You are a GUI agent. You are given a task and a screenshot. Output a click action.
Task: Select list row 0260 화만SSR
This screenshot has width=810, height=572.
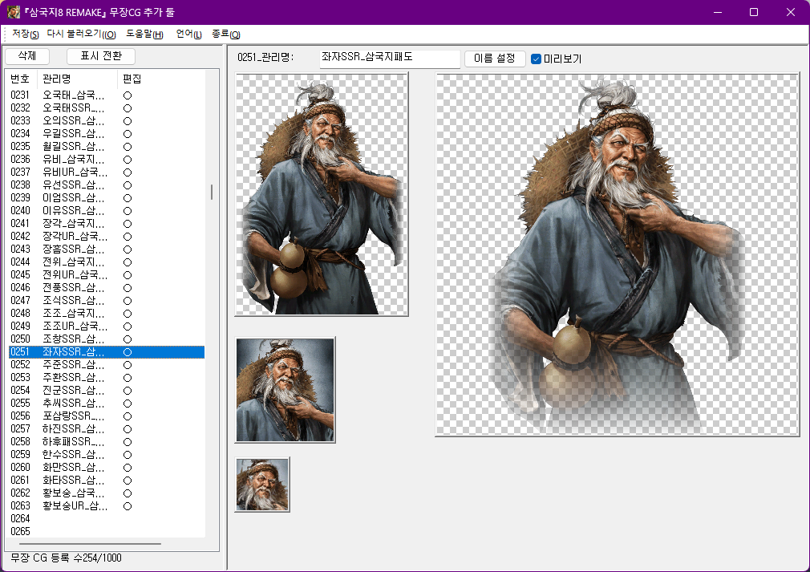pyautogui.click(x=107, y=468)
